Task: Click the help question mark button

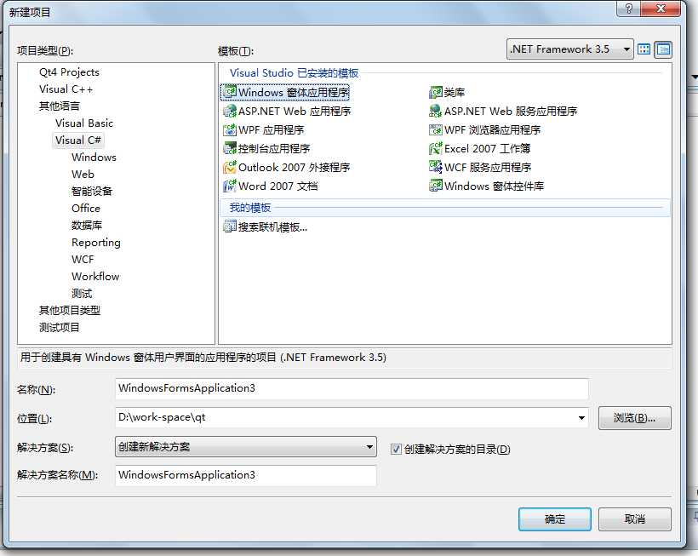Action: (629, 9)
